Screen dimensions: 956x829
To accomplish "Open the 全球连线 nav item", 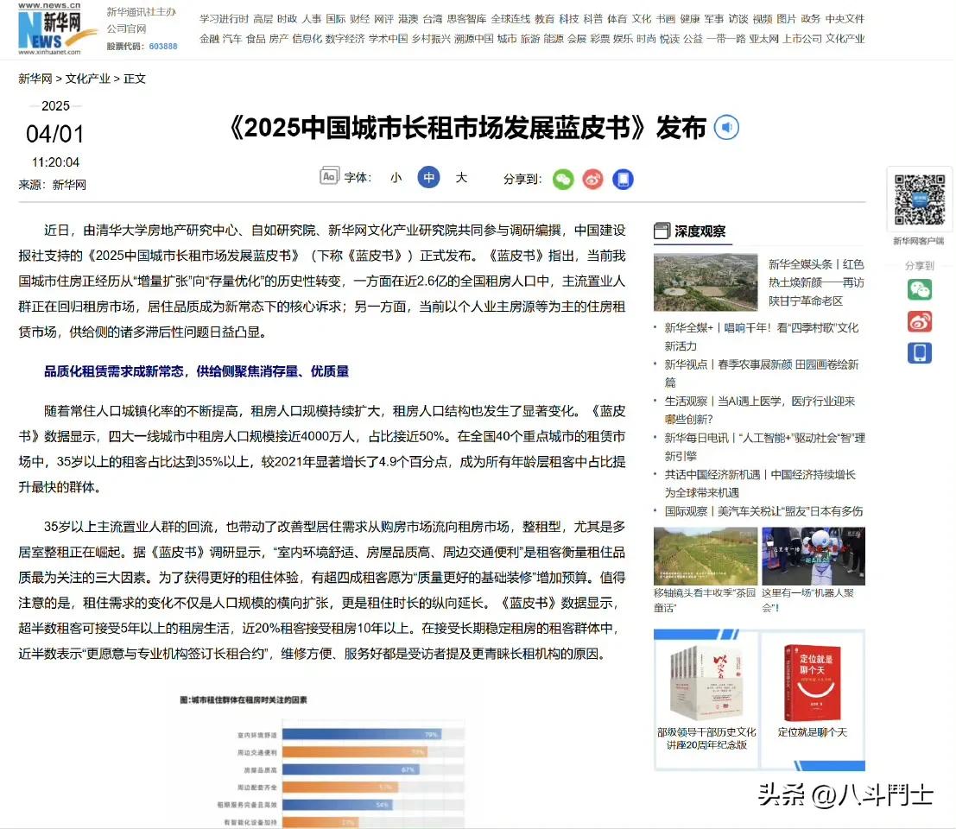I will point(511,19).
